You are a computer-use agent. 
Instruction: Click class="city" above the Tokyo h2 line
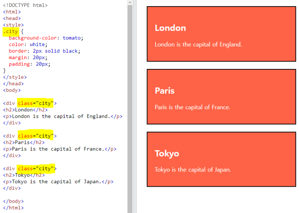pyautogui.click(x=36, y=168)
